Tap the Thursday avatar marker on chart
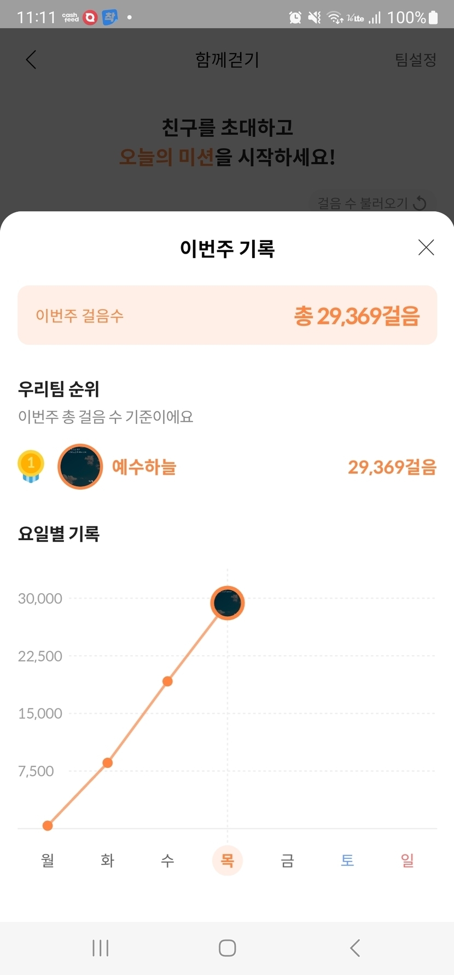454x975 pixels. tap(228, 603)
